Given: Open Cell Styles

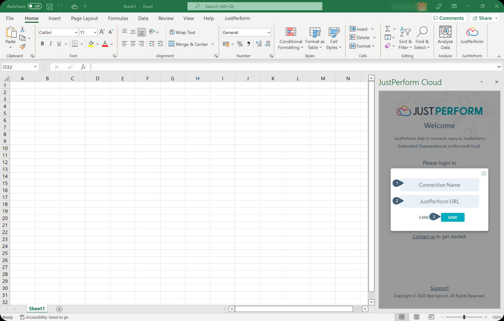Looking at the screenshot, I should coord(333,38).
